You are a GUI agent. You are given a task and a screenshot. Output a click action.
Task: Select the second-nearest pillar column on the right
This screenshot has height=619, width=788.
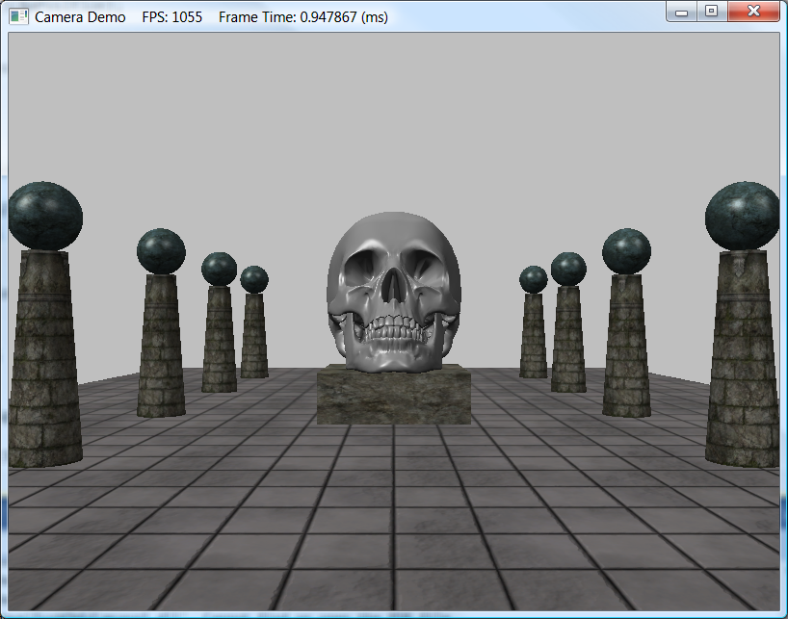pos(626,347)
